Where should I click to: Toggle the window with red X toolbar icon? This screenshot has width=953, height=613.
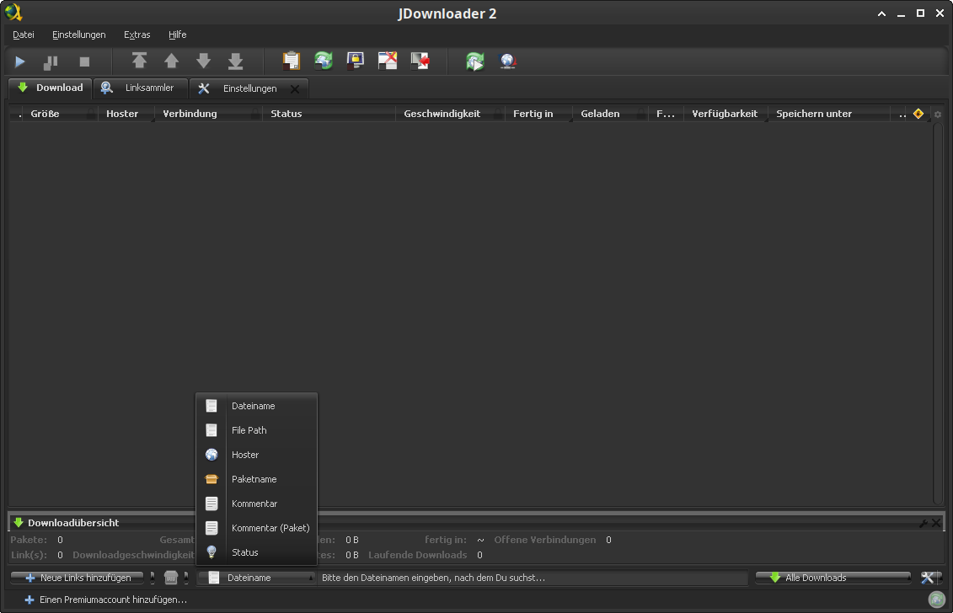(388, 61)
